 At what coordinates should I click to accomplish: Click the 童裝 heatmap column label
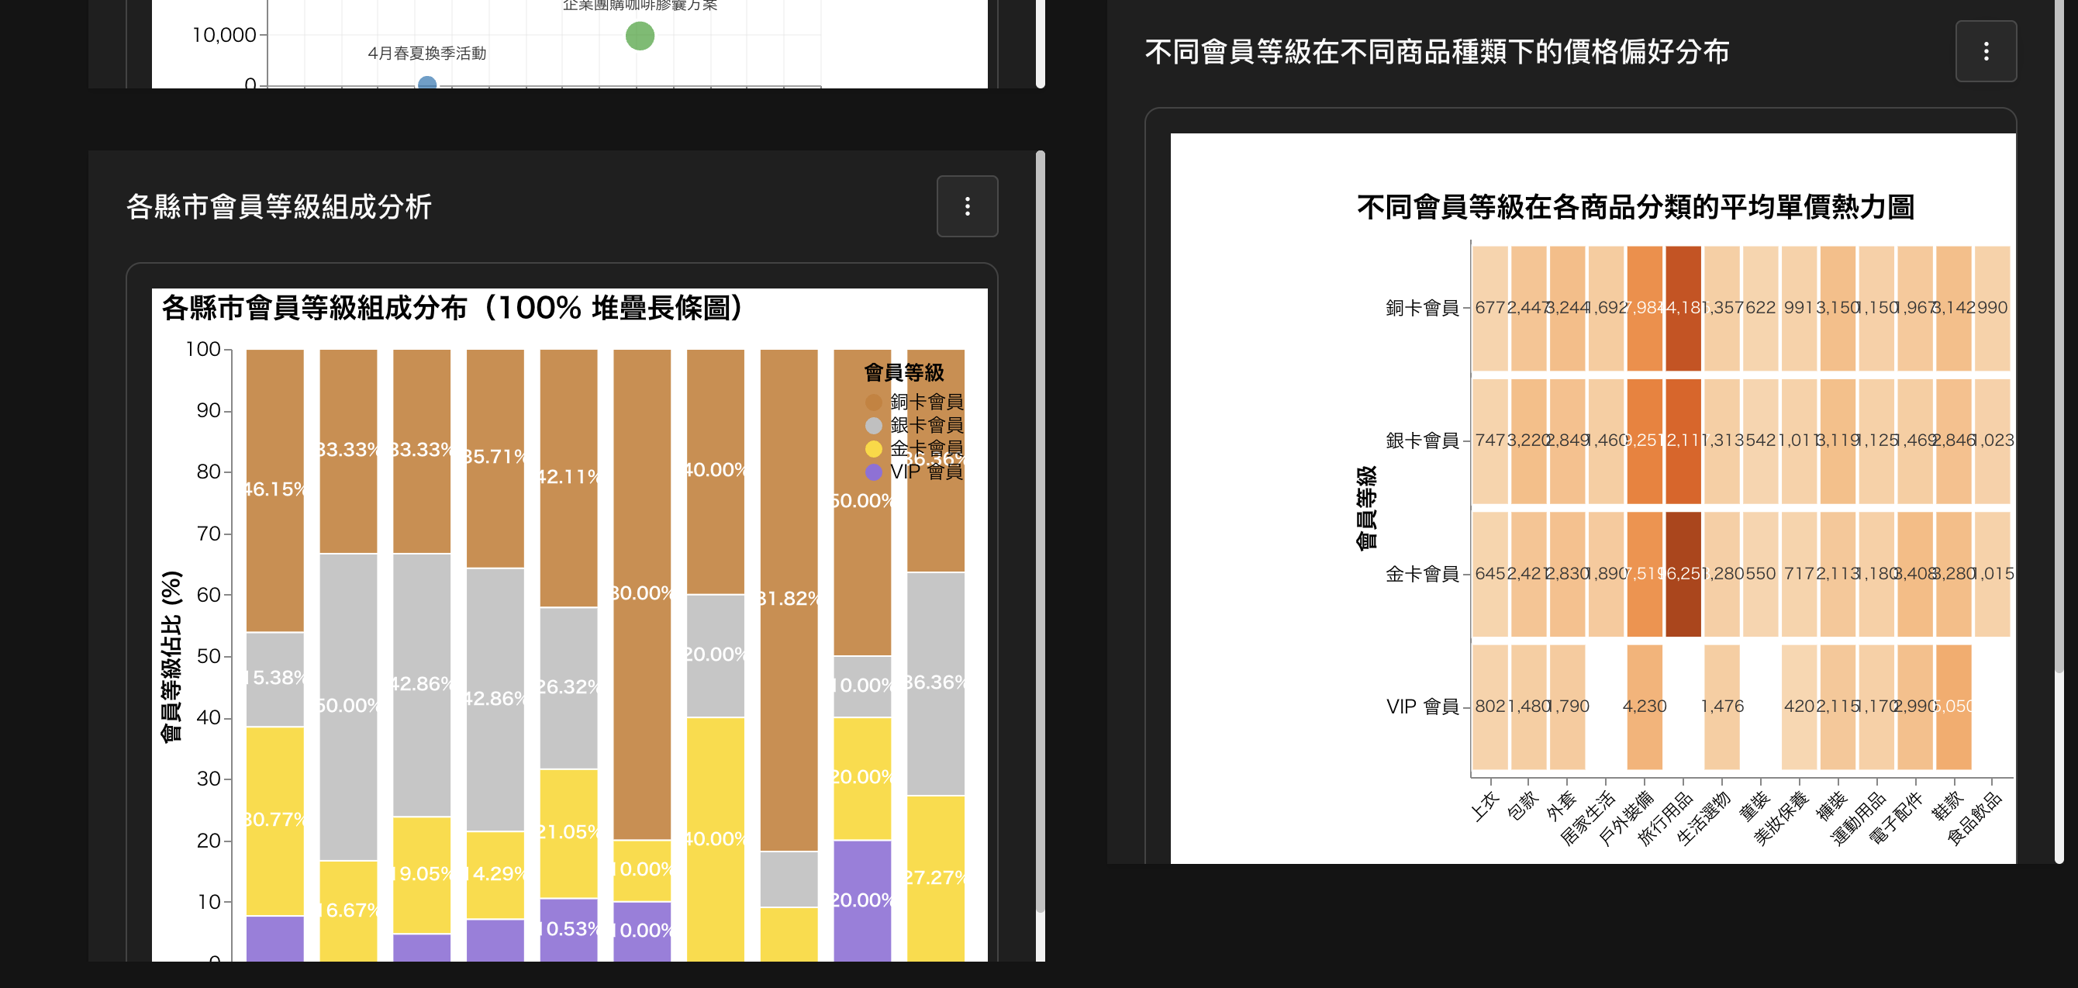tap(1754, 806)
